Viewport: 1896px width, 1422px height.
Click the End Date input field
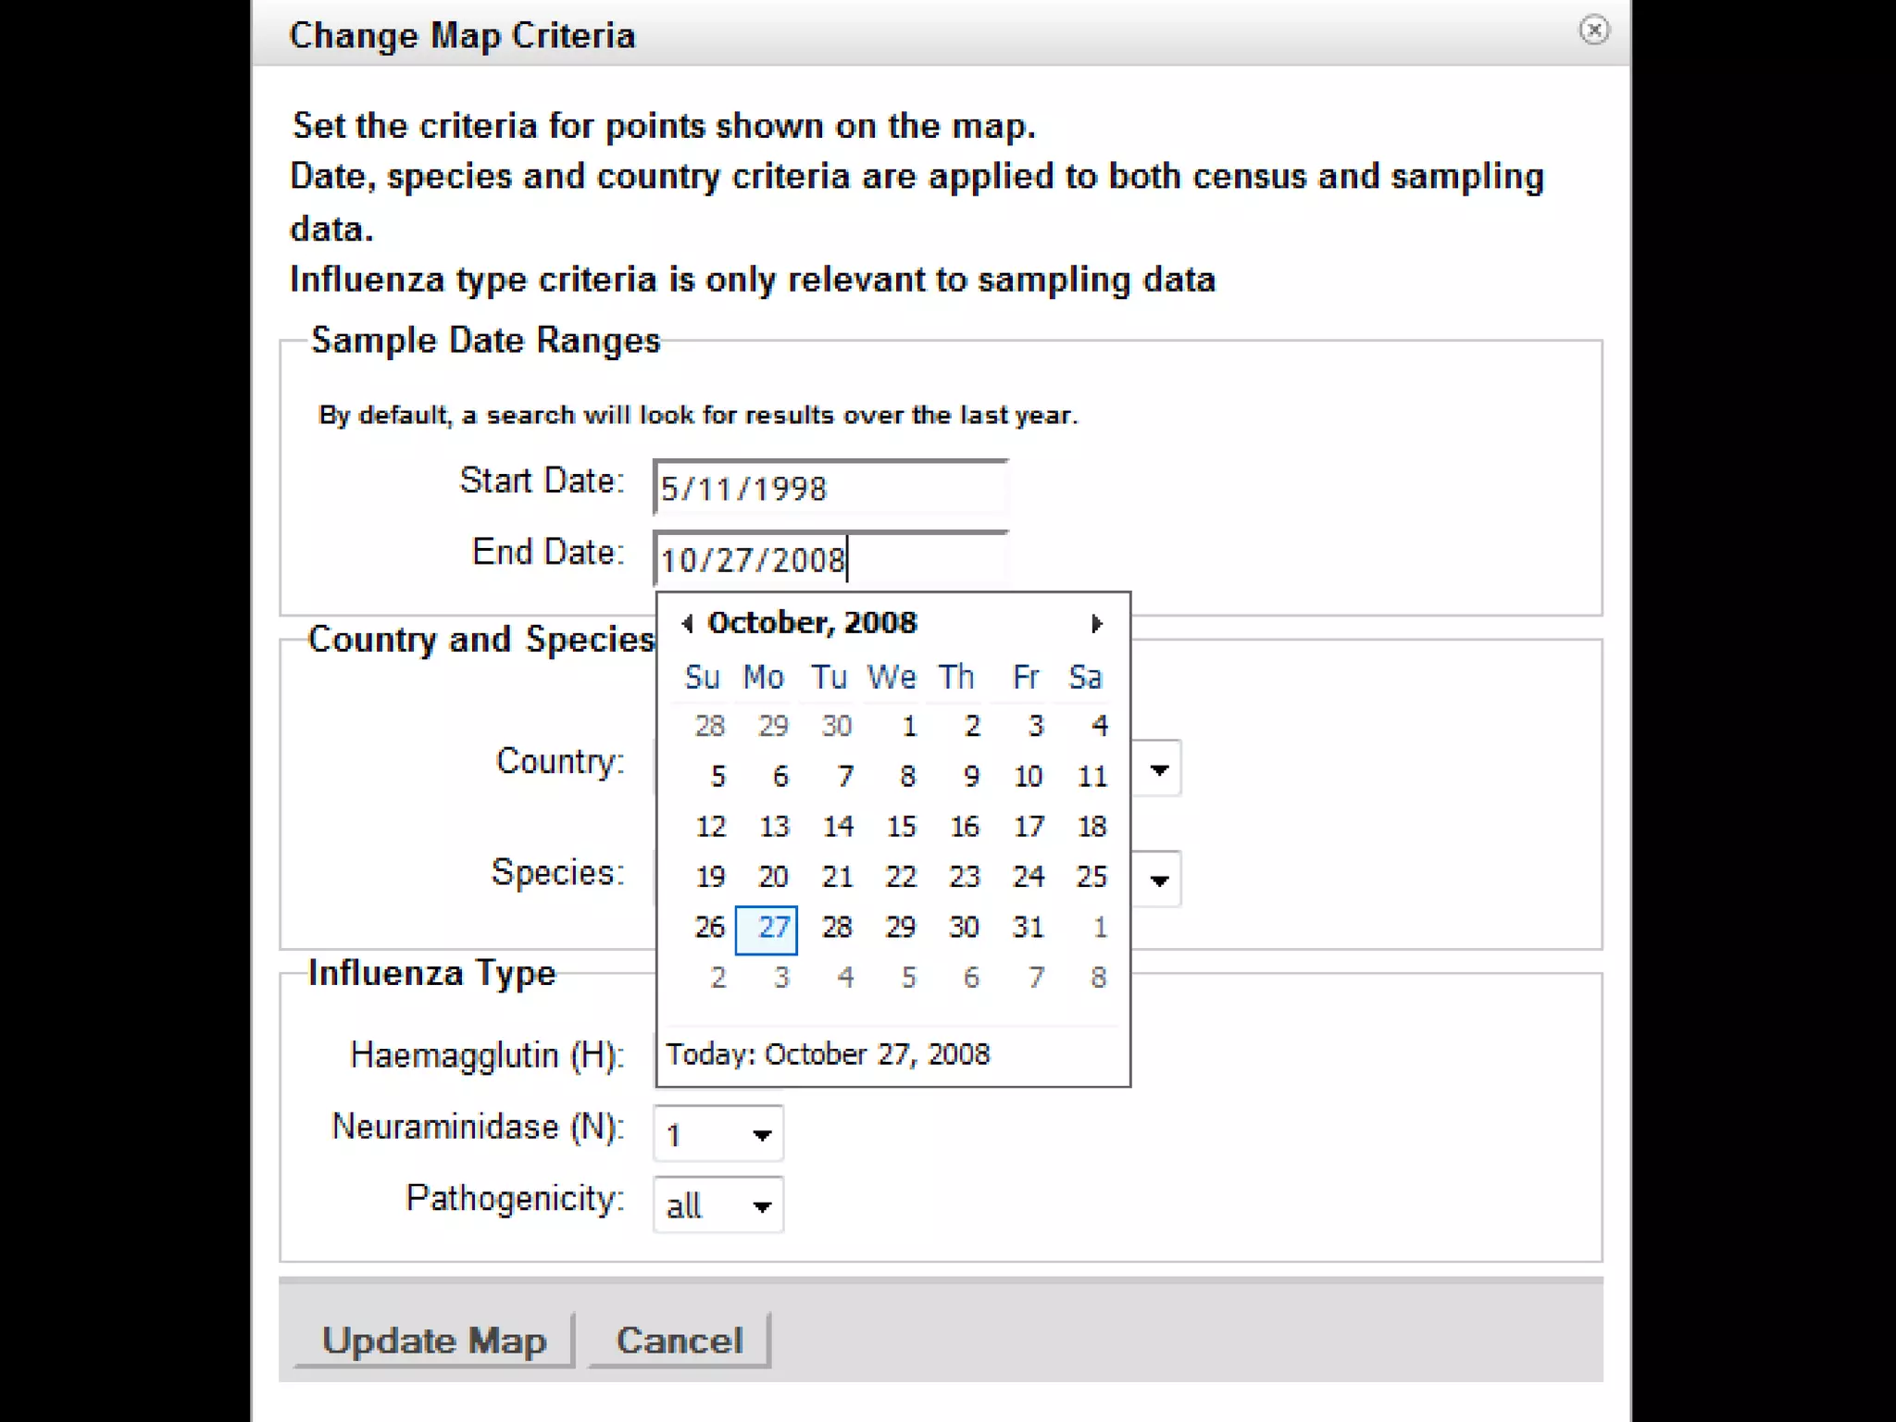coord(829,559)
